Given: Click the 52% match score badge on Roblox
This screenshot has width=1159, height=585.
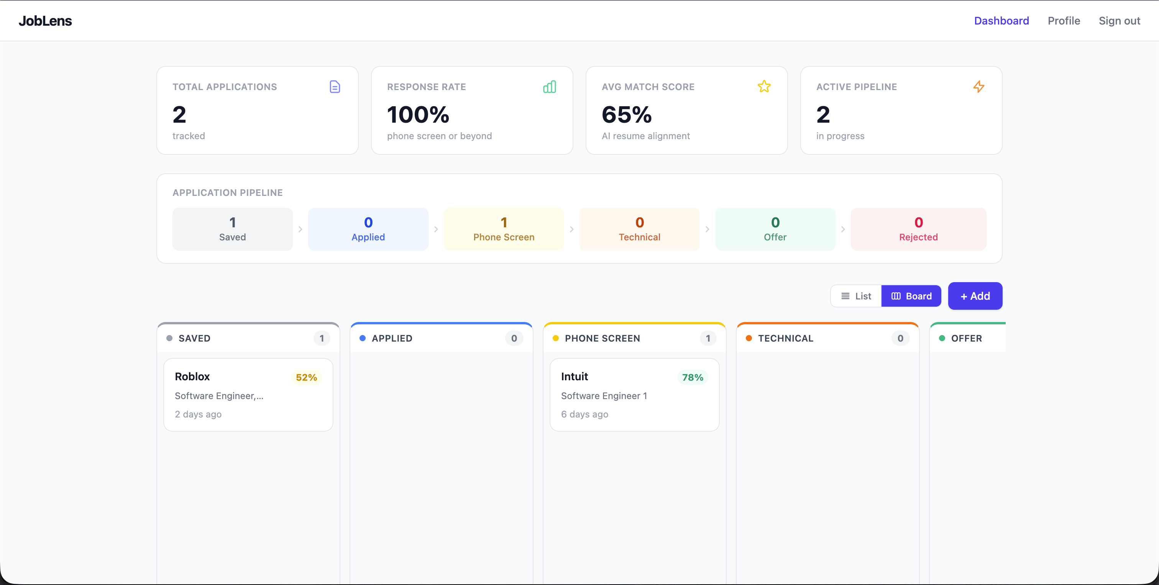Looking at the screenshot, I should point(306,377).
